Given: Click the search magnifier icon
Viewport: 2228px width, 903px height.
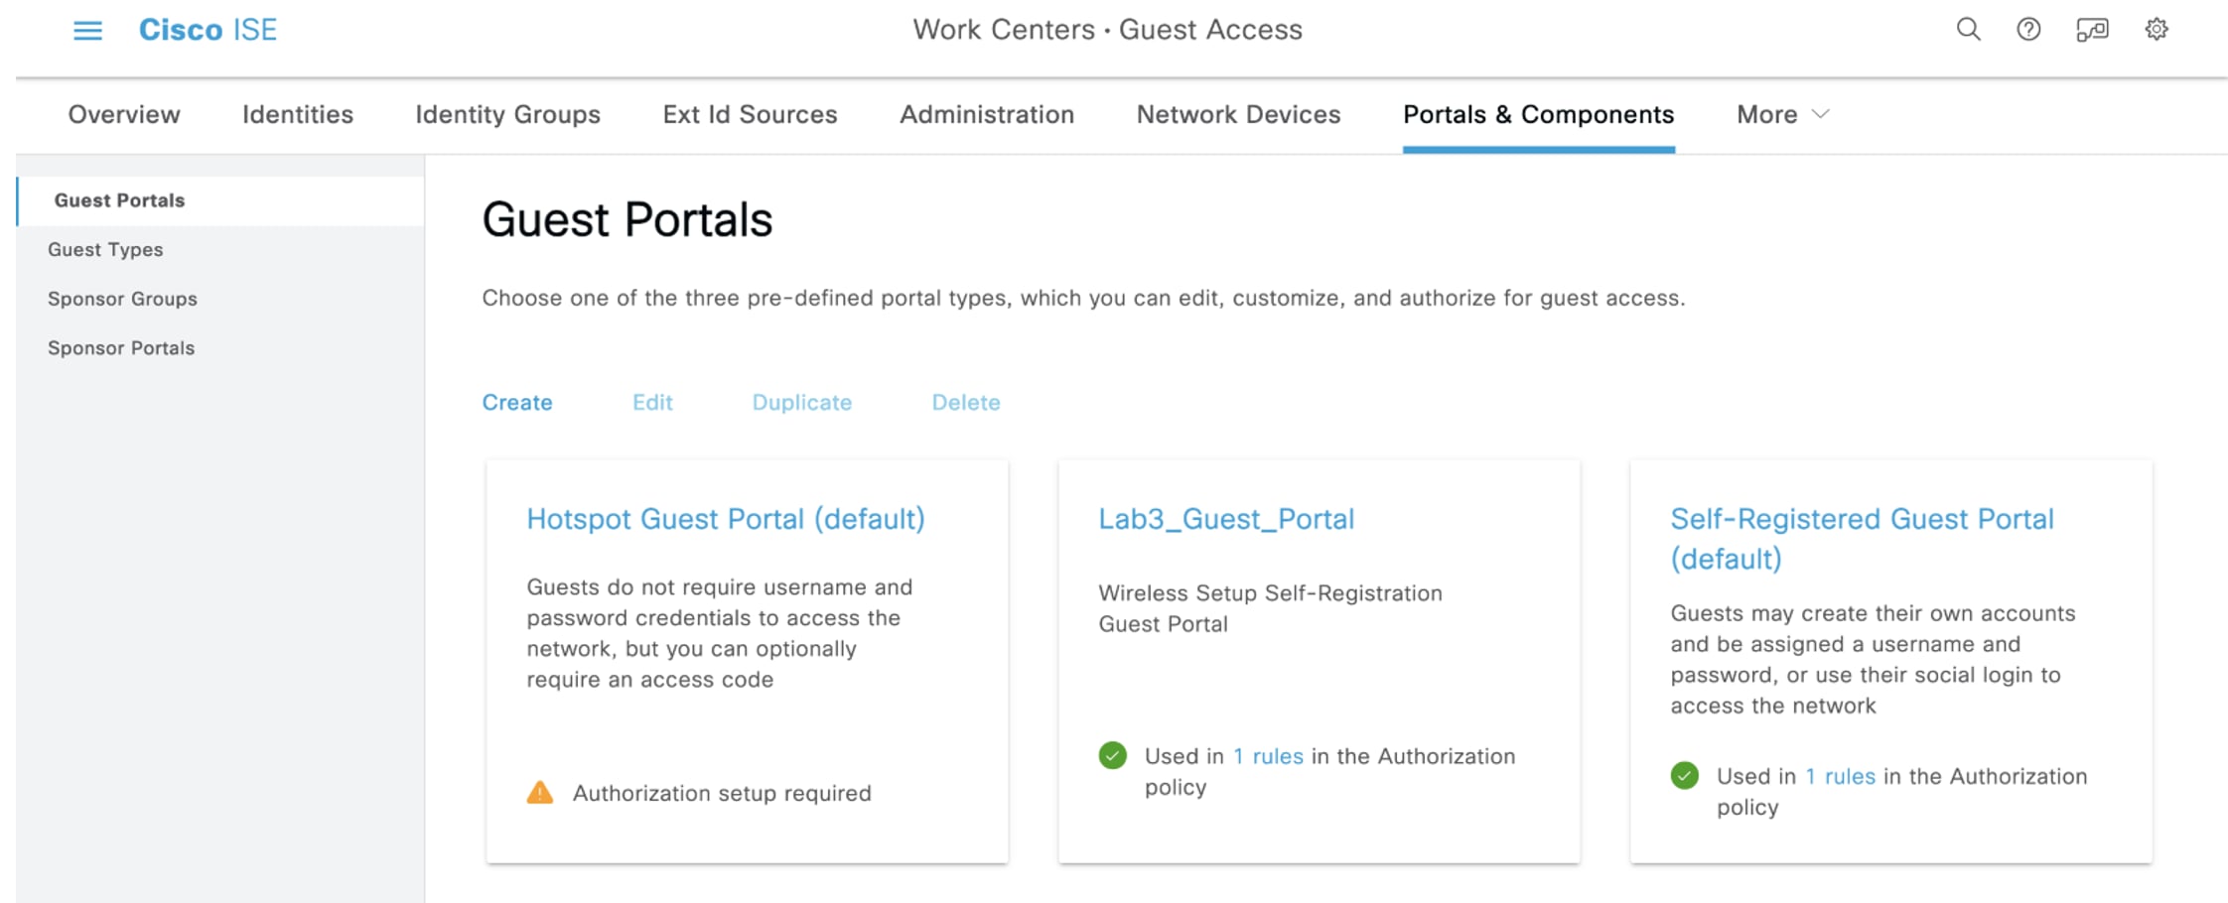Looking at the screenshot, I should tap(1968, 30).
